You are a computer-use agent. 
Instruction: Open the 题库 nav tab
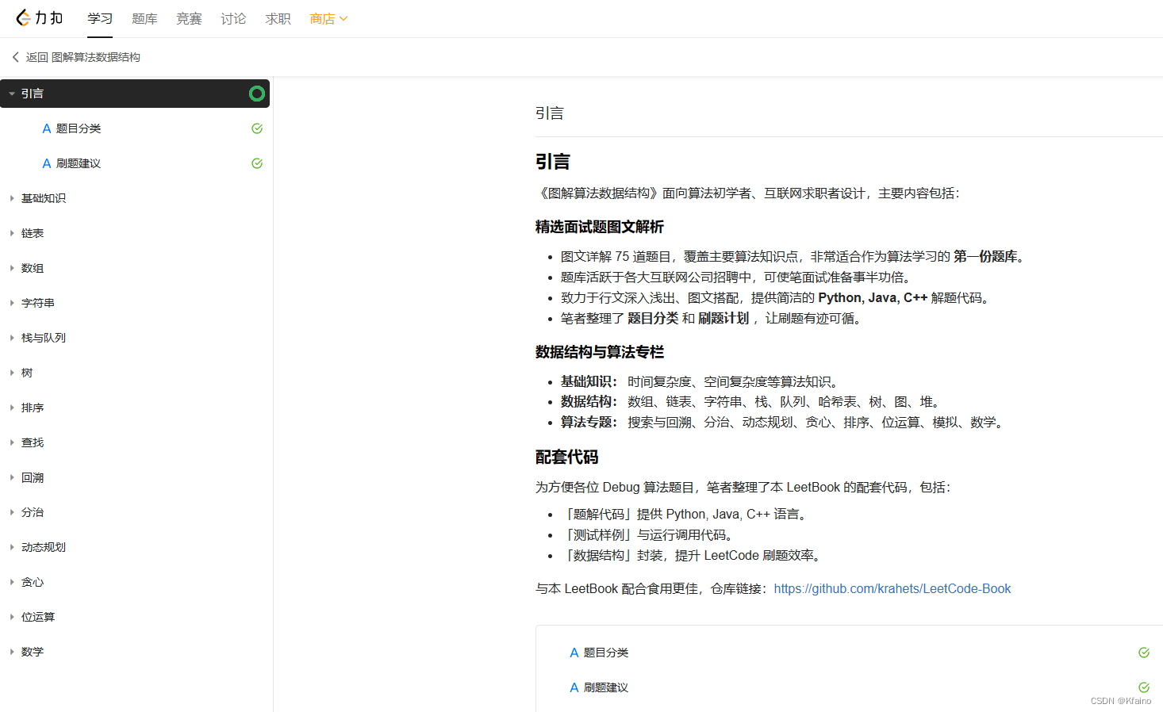tap(144, 18)
